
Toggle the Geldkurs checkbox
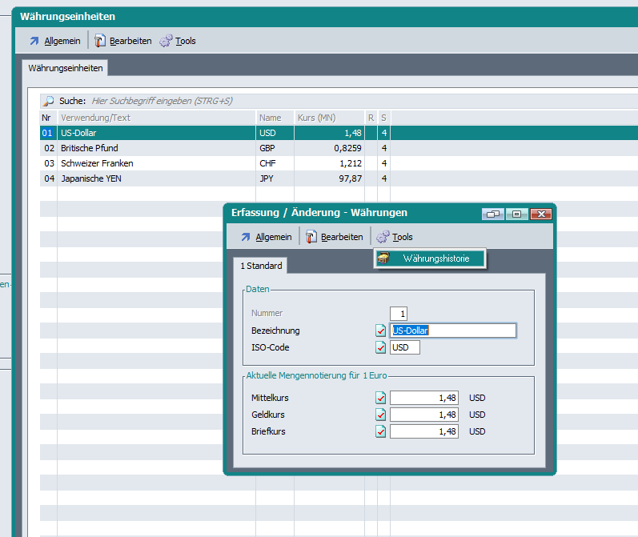coord(381,415)
